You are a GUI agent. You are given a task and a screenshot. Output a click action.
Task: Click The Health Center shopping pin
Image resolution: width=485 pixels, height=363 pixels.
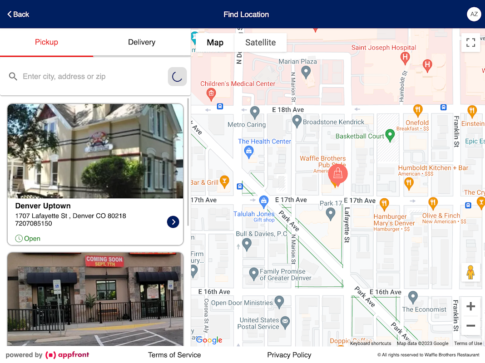(249, 152)
